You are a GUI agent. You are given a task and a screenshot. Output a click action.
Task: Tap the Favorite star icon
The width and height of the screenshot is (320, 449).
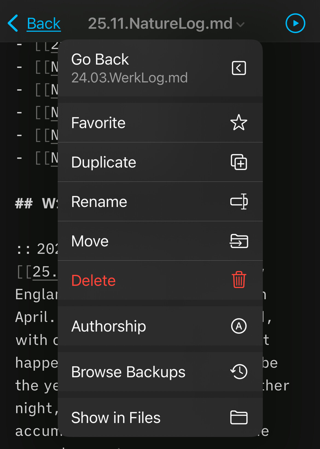tap(239, 122)
